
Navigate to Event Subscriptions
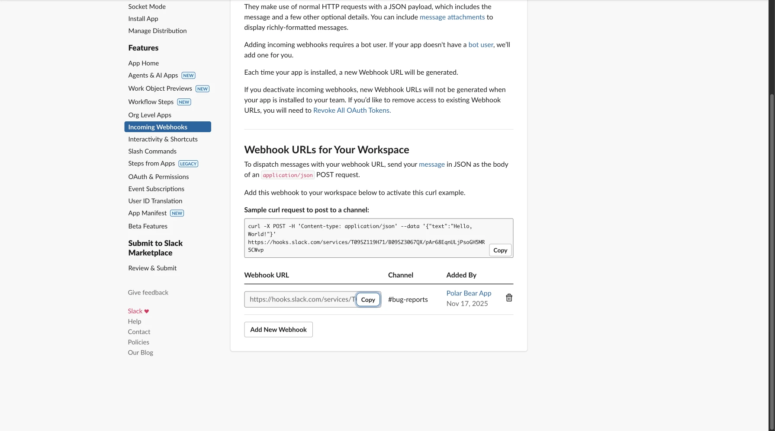pyautogui.click(x=156, y=189)
